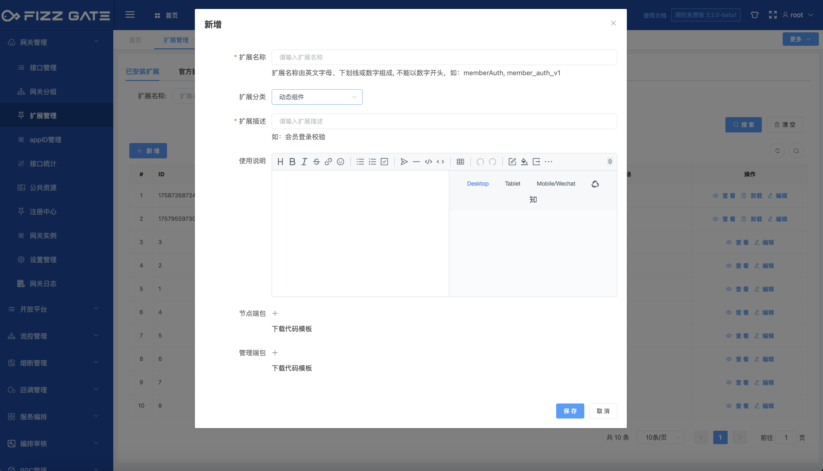This screenshot has width=823, height=471.
Task: Click the code block icon
Action: [x=428, y=162]
